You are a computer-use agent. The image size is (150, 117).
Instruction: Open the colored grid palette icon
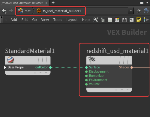tap(117, 20)
